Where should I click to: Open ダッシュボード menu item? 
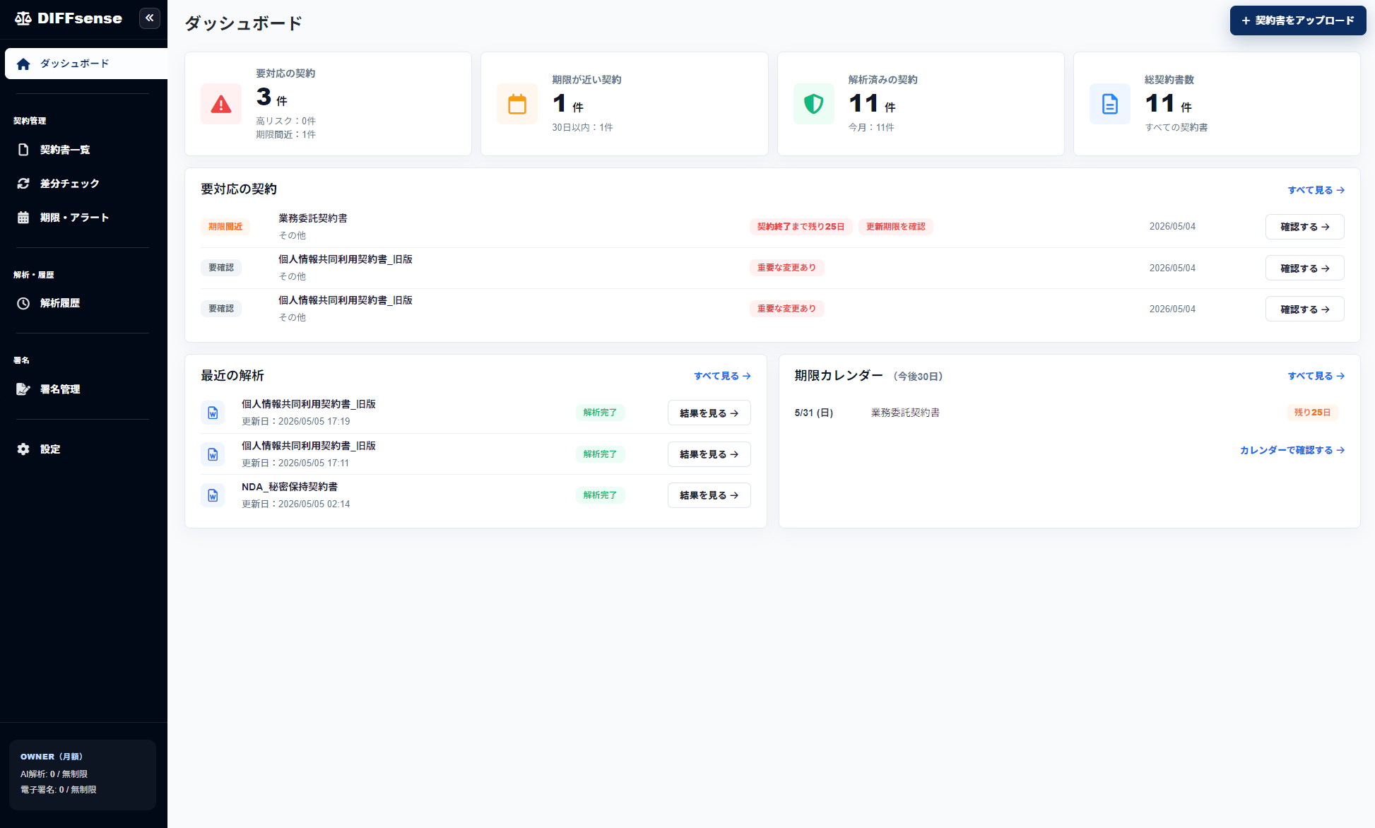coord(86,64)
